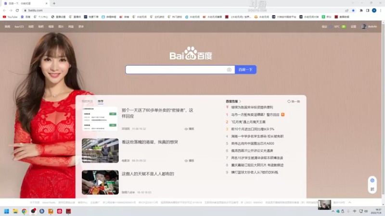Open a new browser tab with plus icon
This screenshot has width=385, height=216.
pyautogui.click(x=54, y=3)
